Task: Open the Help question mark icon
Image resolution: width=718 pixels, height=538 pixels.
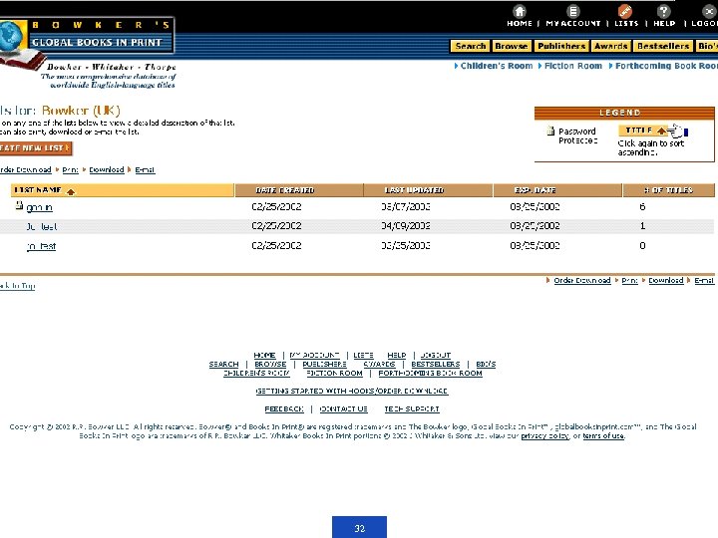Action: pos(663,11)
